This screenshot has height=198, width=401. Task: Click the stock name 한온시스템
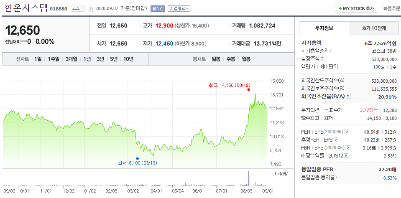point(26,8)
